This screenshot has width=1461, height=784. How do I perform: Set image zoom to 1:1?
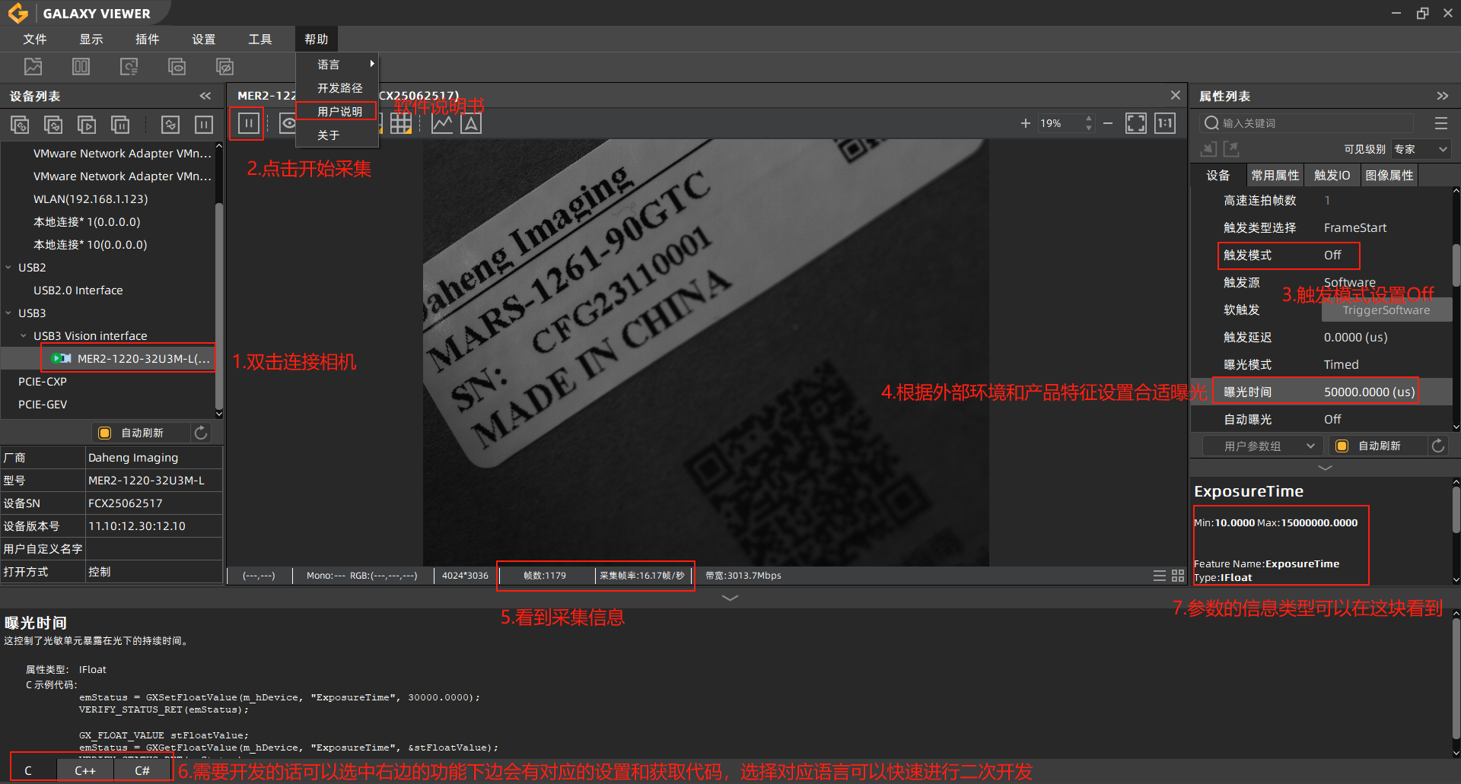point(1165,123)
